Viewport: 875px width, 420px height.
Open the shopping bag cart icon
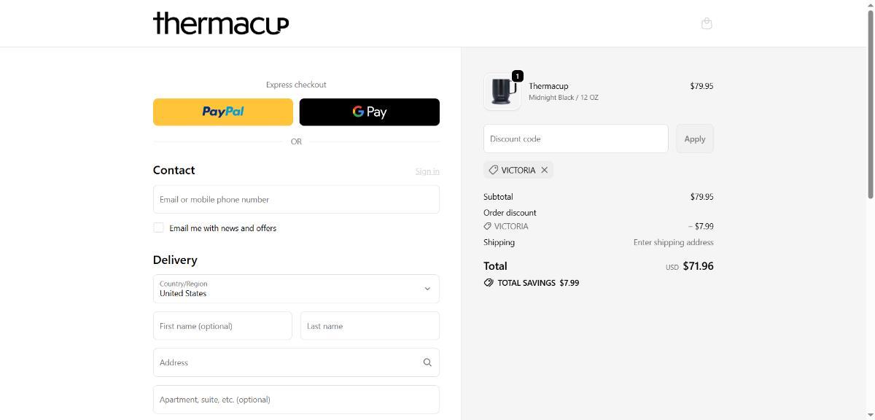(707, 23)
